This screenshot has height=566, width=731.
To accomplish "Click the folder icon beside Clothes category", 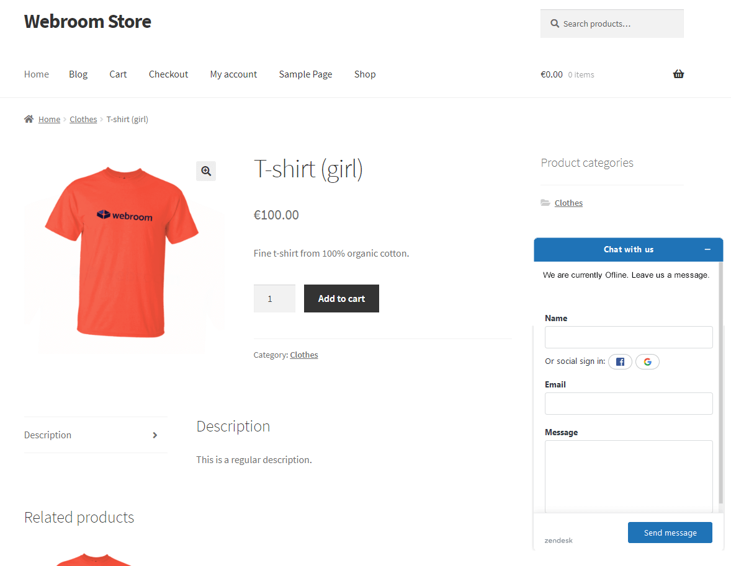I will click(545, 203).
